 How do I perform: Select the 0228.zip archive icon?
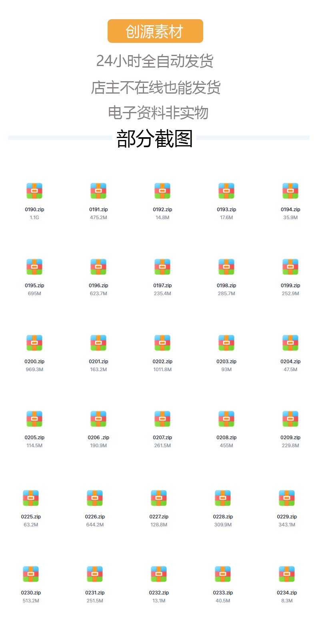point(223,498)
